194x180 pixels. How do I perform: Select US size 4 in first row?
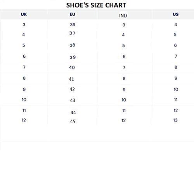coord(175,25)
